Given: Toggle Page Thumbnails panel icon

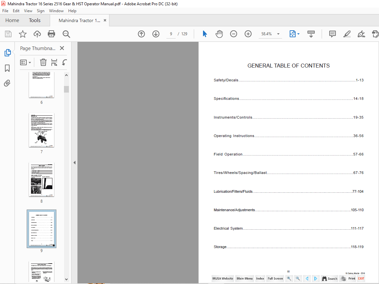Looking at the screenshot, I should [7, 53].
